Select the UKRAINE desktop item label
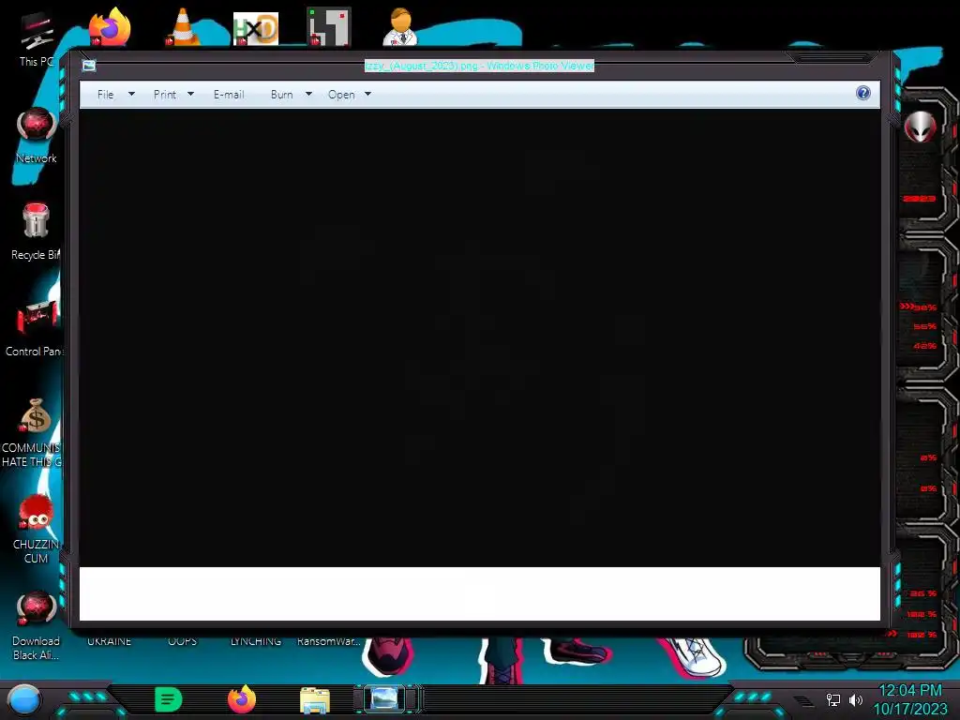This screenshot has width=960, height=720. point(109,641)
